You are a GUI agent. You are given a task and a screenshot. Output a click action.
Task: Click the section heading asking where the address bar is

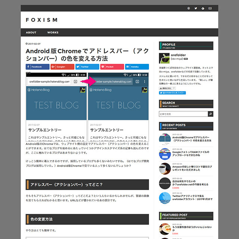87,184
